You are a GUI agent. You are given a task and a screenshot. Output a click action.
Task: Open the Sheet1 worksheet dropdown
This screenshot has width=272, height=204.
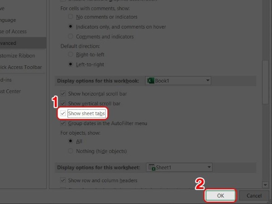pos(179,167)
